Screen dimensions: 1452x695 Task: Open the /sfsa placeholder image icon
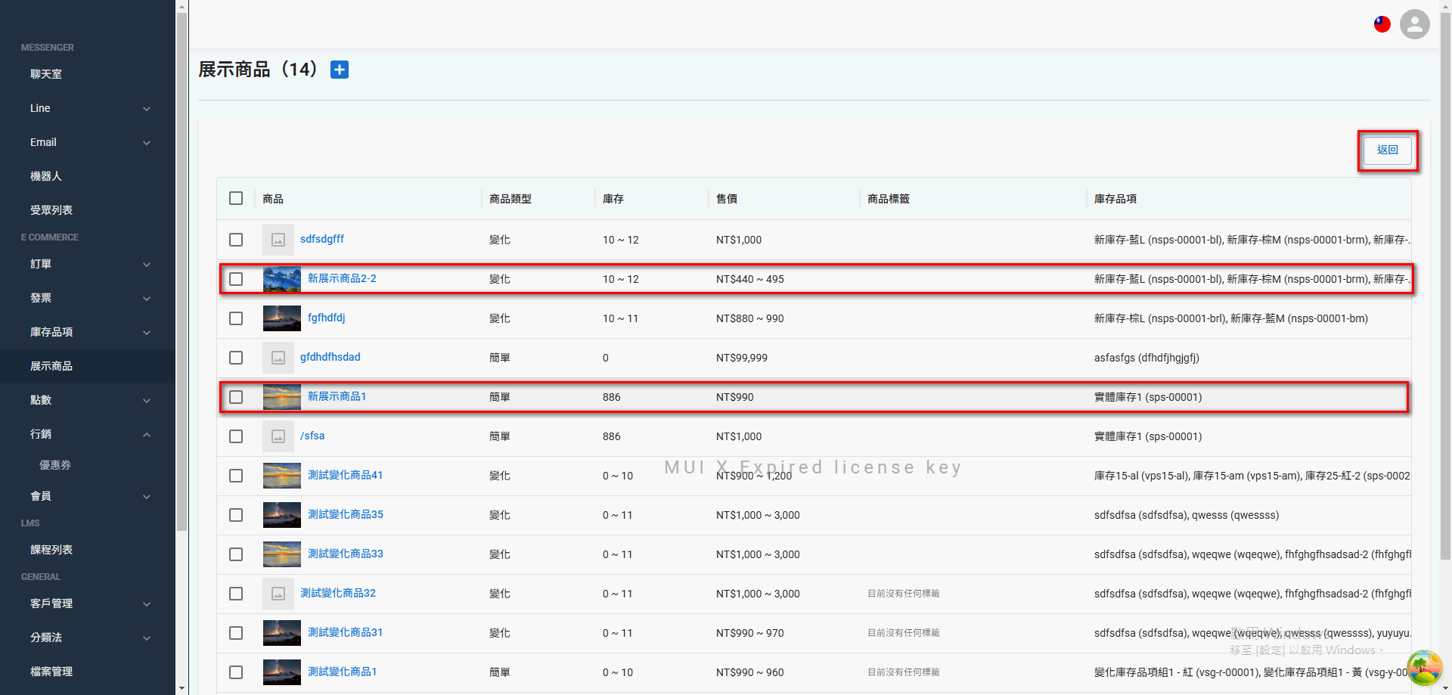click(x=278, y=436)
